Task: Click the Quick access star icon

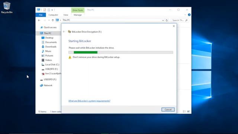Action: 41,27
